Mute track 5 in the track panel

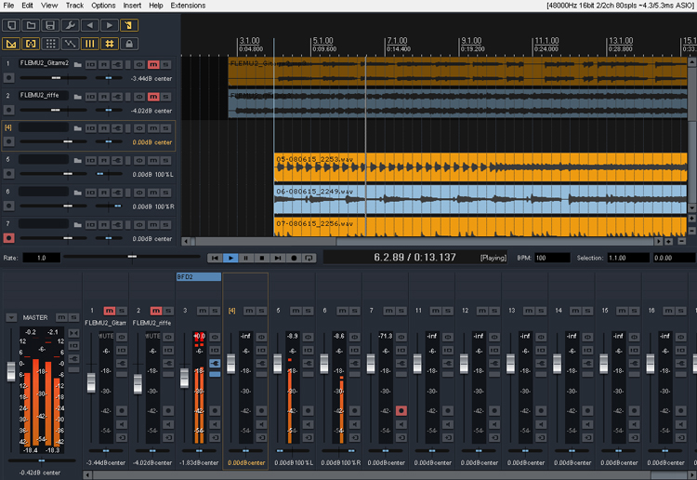coord(153,161)
